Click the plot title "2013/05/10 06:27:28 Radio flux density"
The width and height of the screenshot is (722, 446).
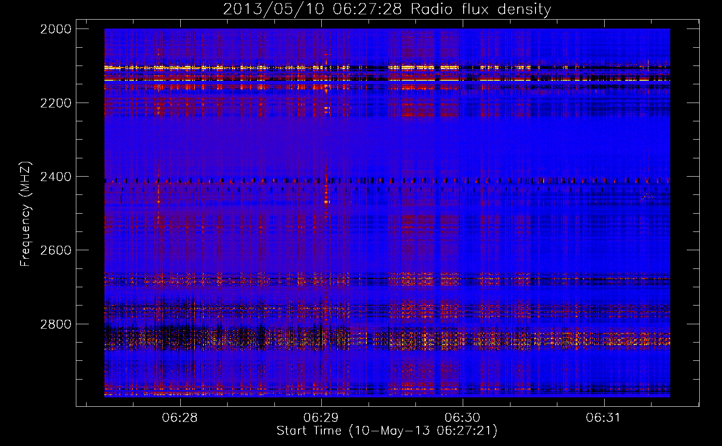click(387, 9)
